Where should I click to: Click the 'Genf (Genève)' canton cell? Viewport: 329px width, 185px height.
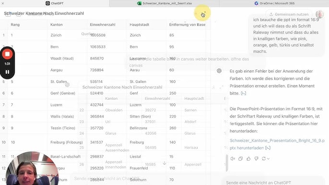(x=63, y=93)
